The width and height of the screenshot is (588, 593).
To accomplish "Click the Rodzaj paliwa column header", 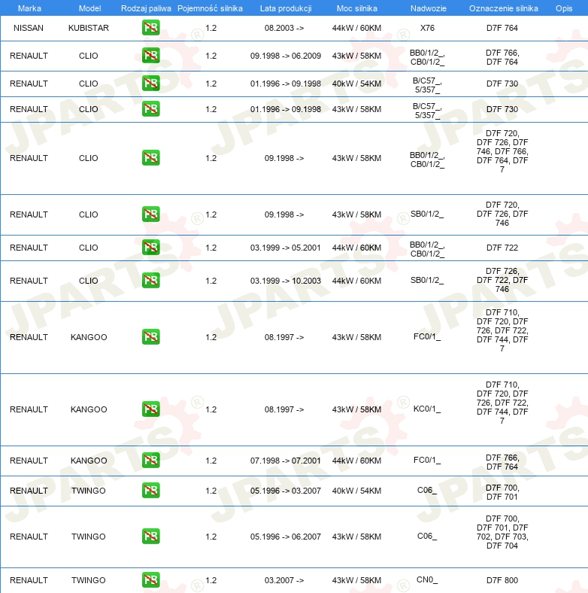I will pyautogui.click(x=146, y=8).
